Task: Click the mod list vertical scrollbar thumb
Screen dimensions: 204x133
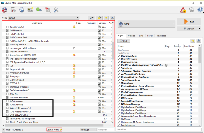Action: click(x=113, y=51)
